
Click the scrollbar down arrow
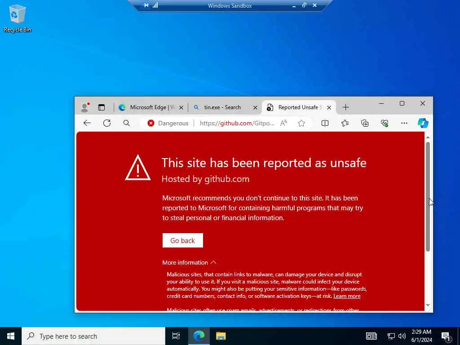[x=428, y=305]
